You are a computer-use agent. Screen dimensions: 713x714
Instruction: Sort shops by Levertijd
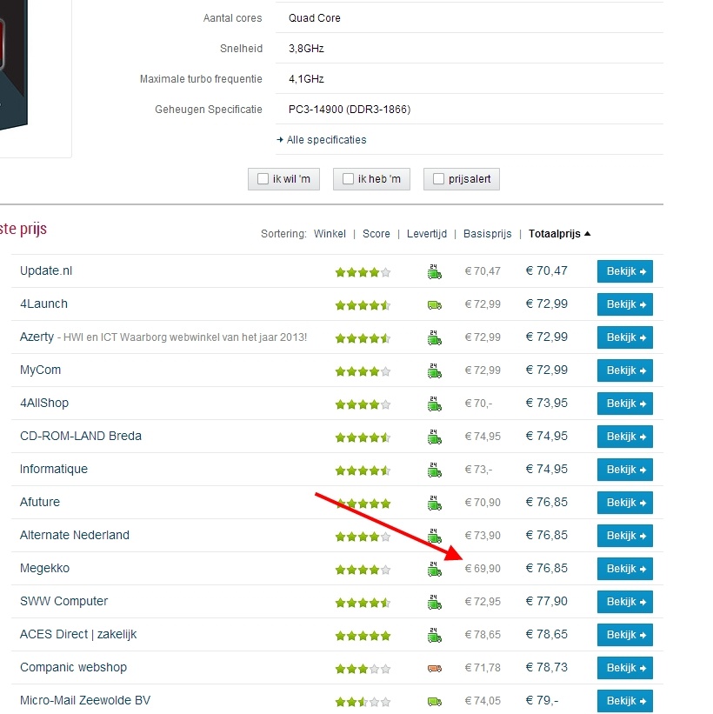pyautogui.click(x=427, y=234)
